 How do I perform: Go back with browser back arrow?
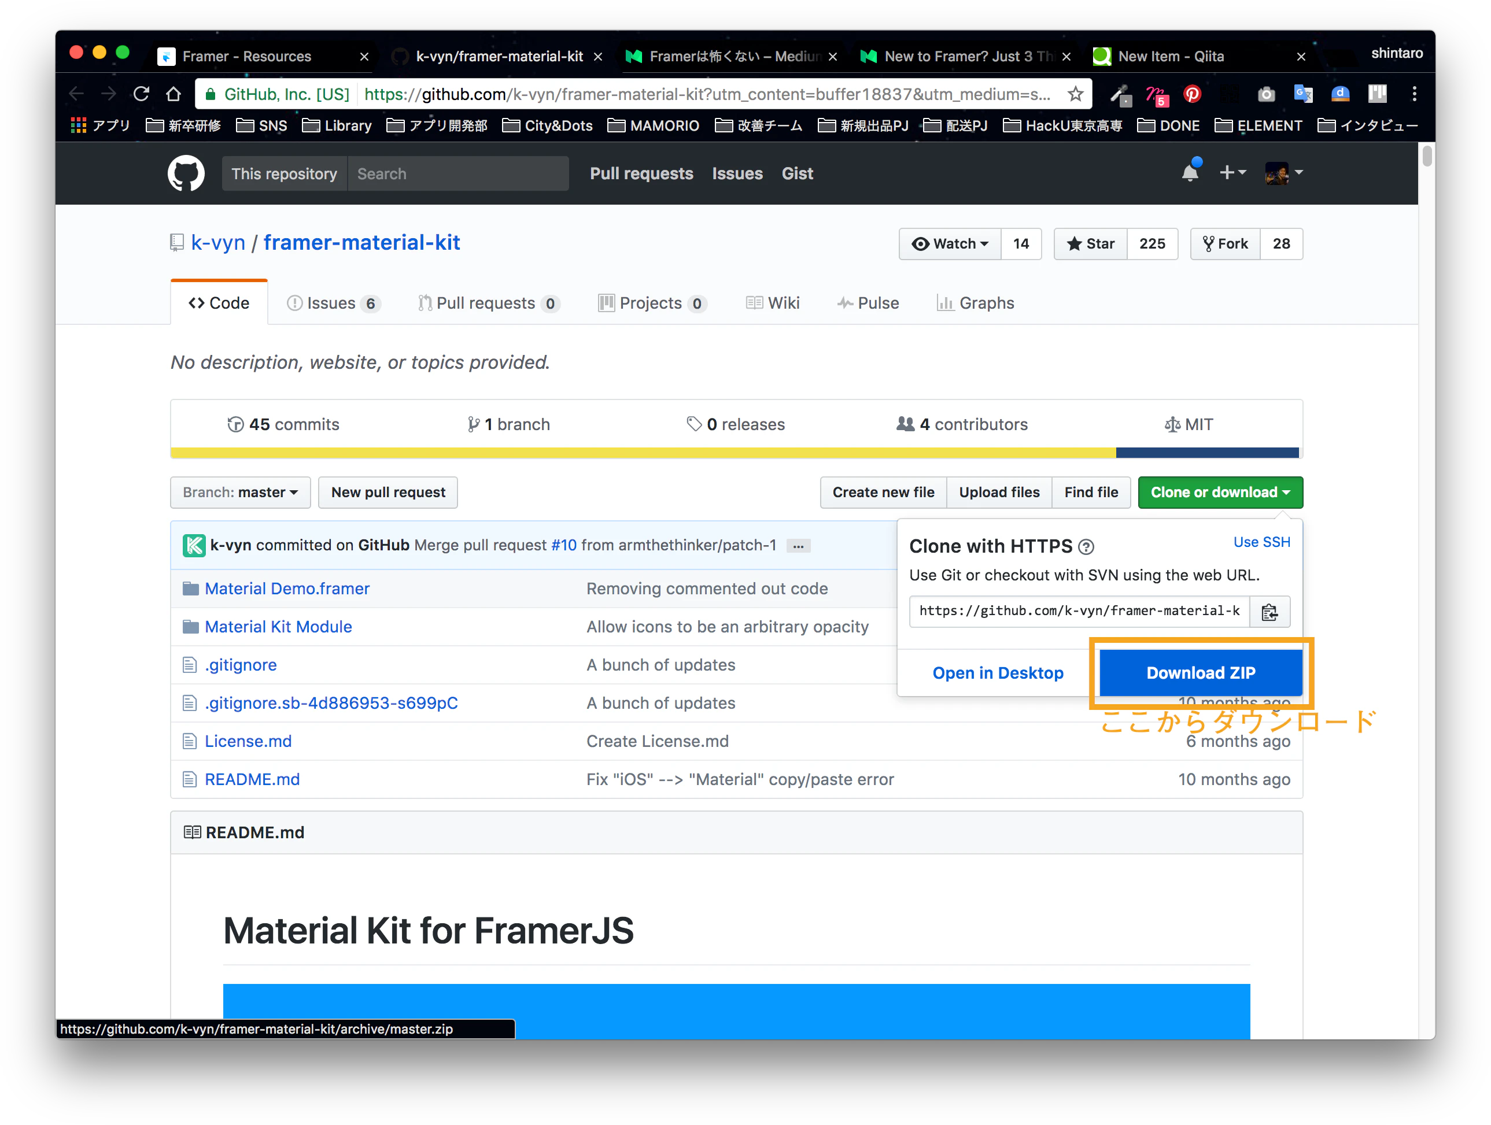coord(76,94)
